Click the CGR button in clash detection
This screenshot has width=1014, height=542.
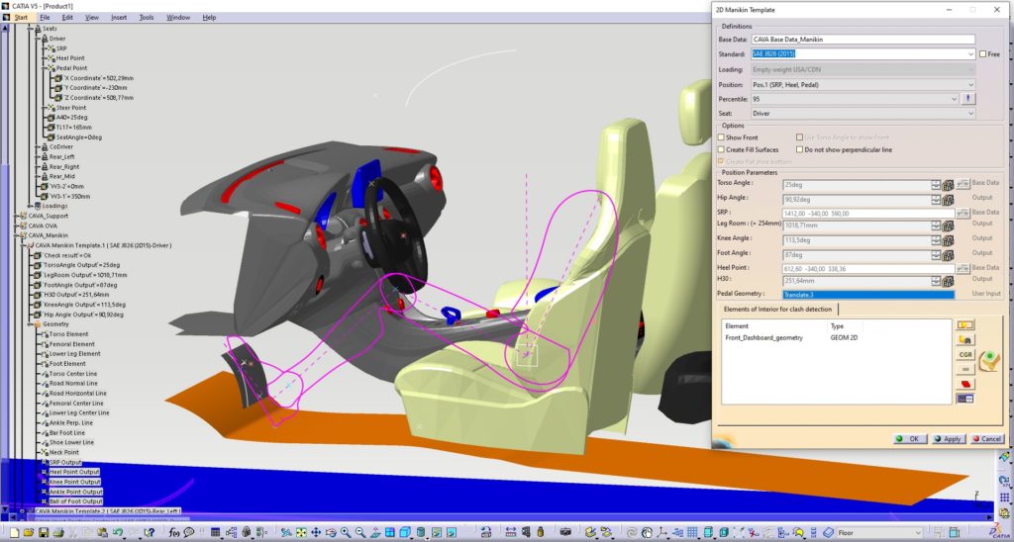coord(964,354)
